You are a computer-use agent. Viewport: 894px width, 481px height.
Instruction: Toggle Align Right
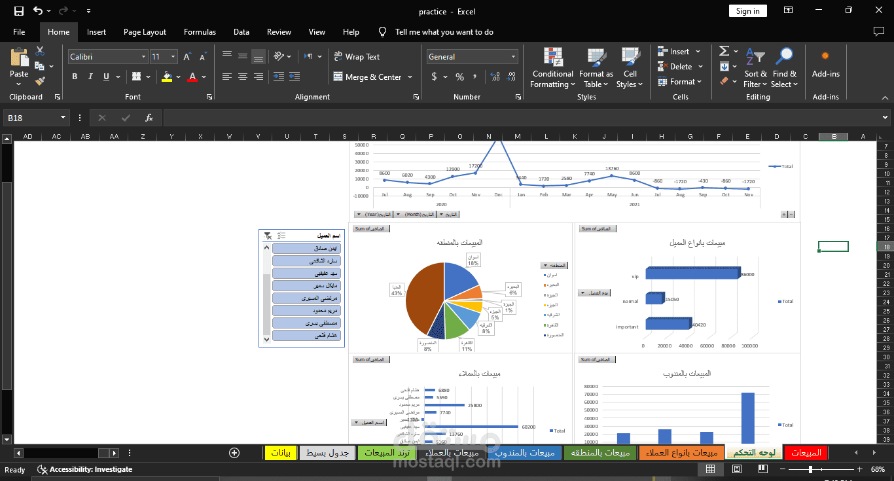(259, 77)
